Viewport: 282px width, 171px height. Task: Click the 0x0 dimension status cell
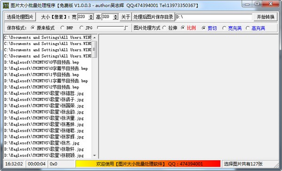pyautogui.click(x=61, y=164)
